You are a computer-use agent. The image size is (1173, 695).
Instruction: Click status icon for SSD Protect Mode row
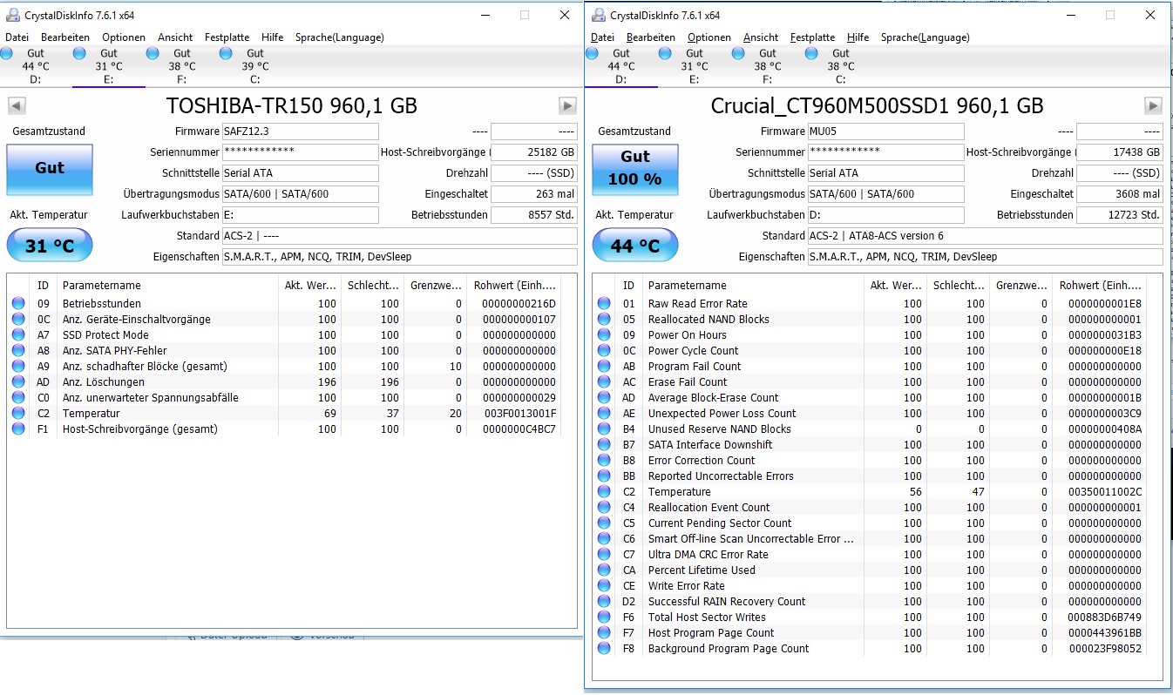coord(18,335)
